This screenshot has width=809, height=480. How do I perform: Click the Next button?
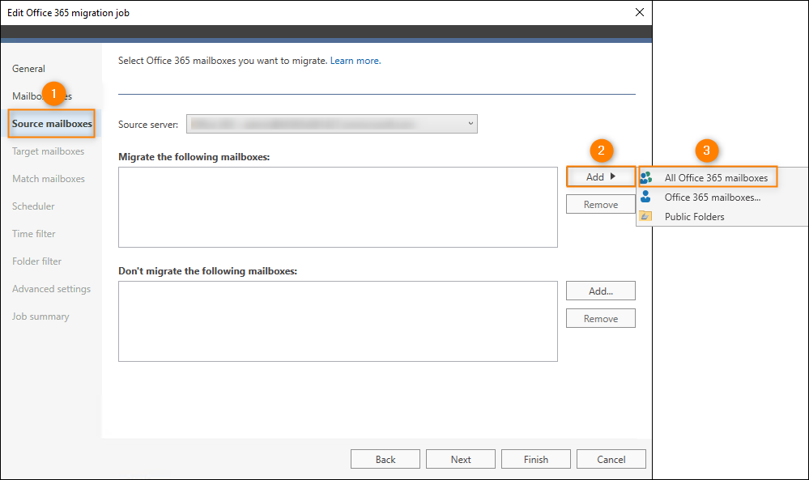click(461, 460)
